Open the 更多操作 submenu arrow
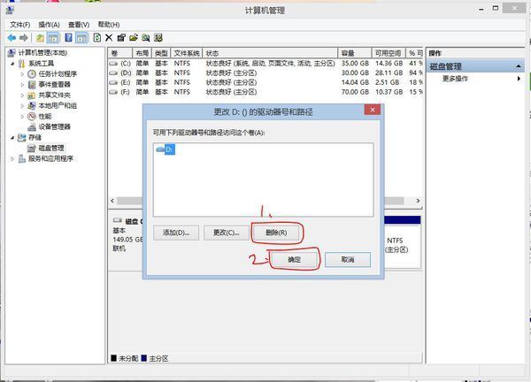The width and height of the screenshot is (531, 382). [519, 79]
